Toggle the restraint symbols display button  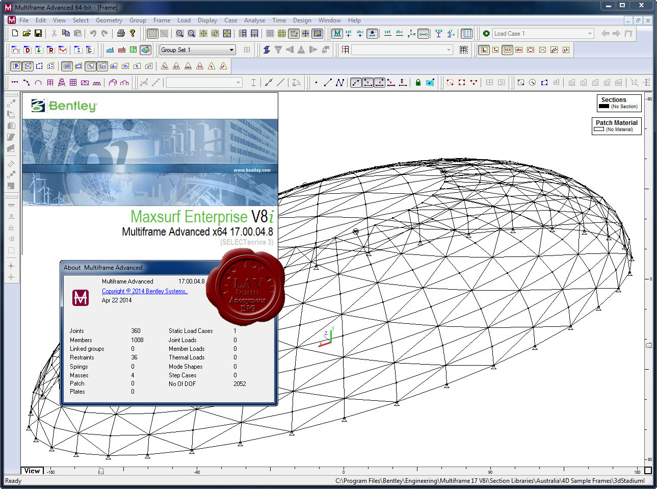pos(373,33)
